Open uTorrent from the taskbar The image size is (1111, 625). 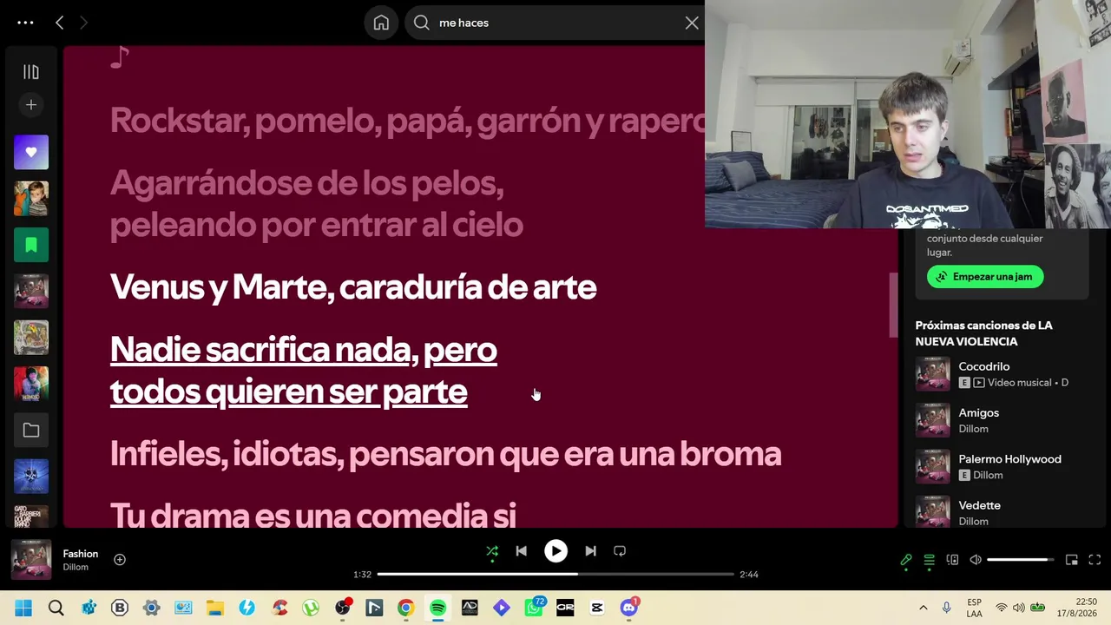tap(311, 609)
